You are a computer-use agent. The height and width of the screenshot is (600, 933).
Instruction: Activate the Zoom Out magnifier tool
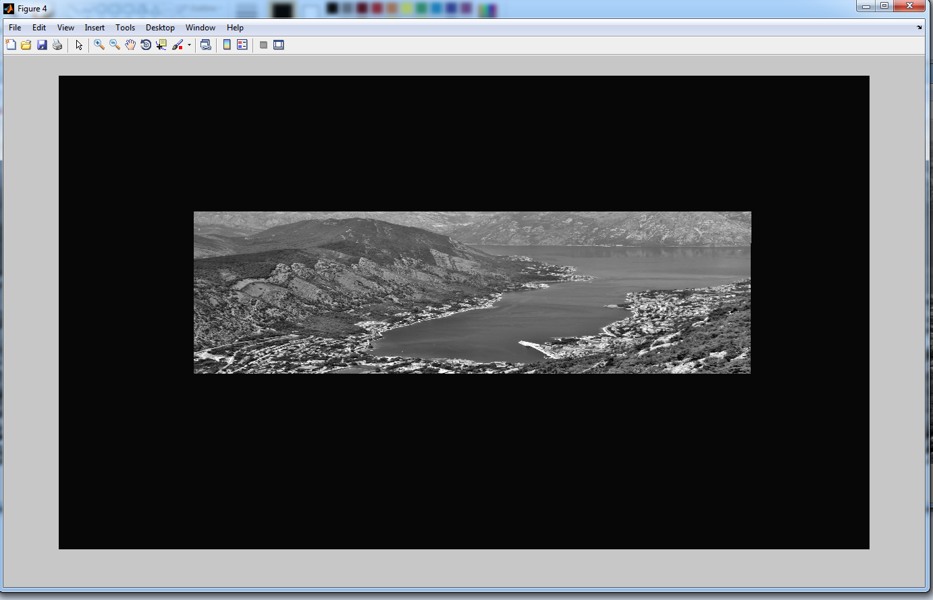tap(115, 45)
